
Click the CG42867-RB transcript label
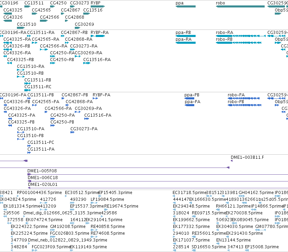(x=74, y=33)
